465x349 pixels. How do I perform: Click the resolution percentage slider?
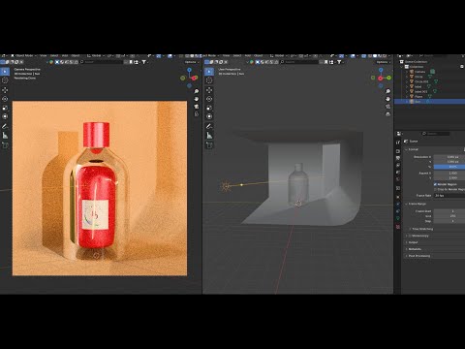449,167
